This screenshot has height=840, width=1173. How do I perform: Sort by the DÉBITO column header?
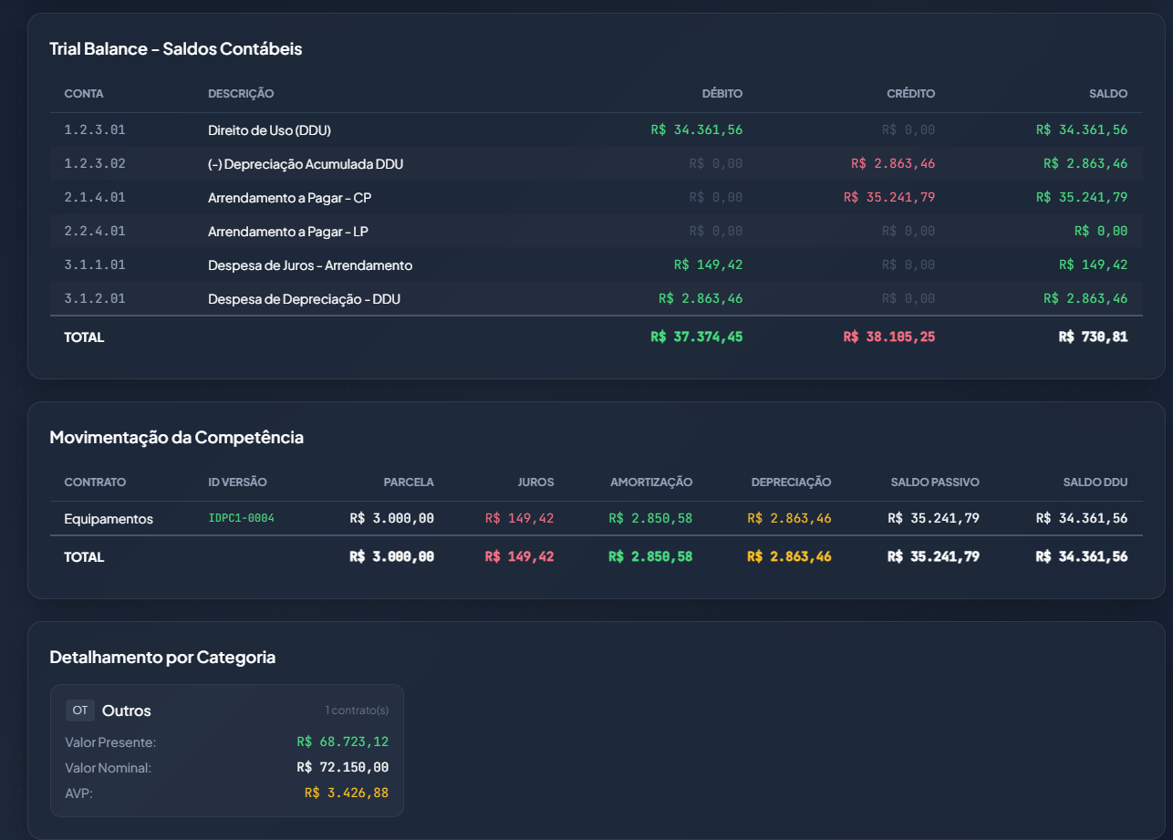721,94
